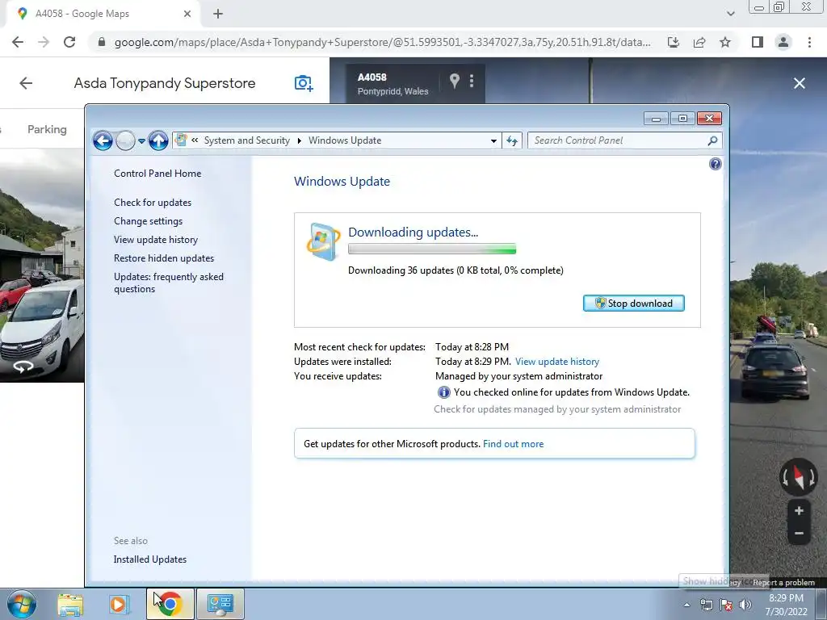The image size is (827, 620).
Task: Open the blue help question mark icon
Action: [716, 164]
